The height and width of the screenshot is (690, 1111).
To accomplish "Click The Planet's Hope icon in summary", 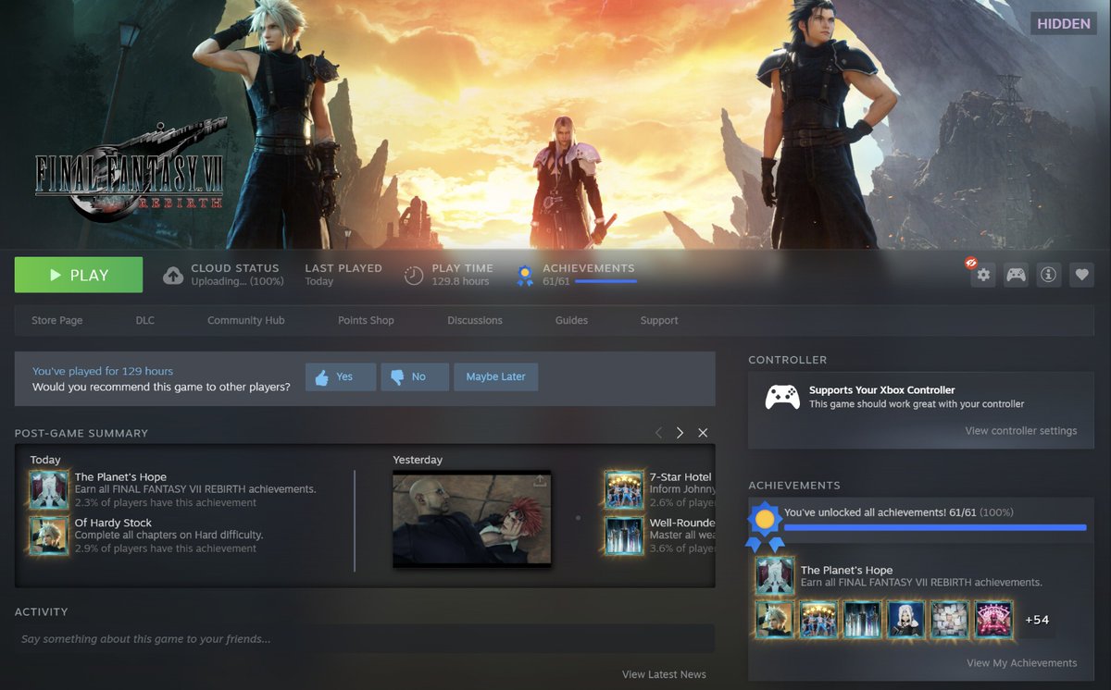I will 48,489.
